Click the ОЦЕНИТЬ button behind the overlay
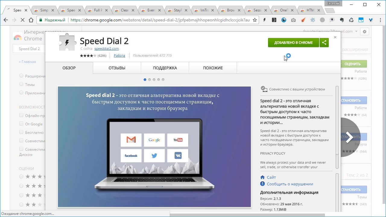 [353, 64]
